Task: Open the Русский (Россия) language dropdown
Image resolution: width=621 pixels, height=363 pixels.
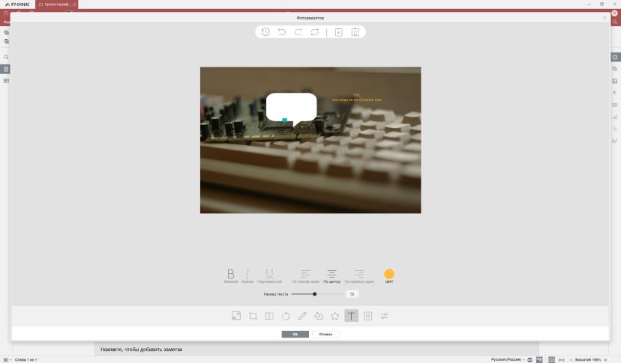Action: tap(508, 359)
